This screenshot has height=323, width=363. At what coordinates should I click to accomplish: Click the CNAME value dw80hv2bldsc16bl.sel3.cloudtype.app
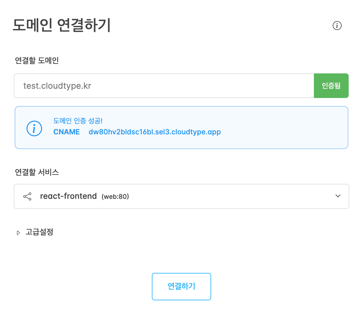point(155,132)
